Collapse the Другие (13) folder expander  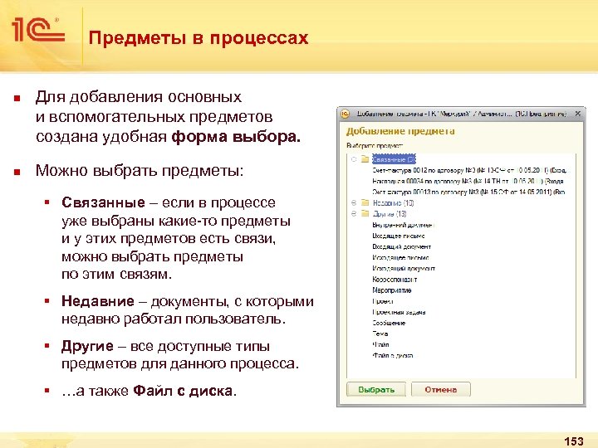pyautogui.click(x=354, y=214)
